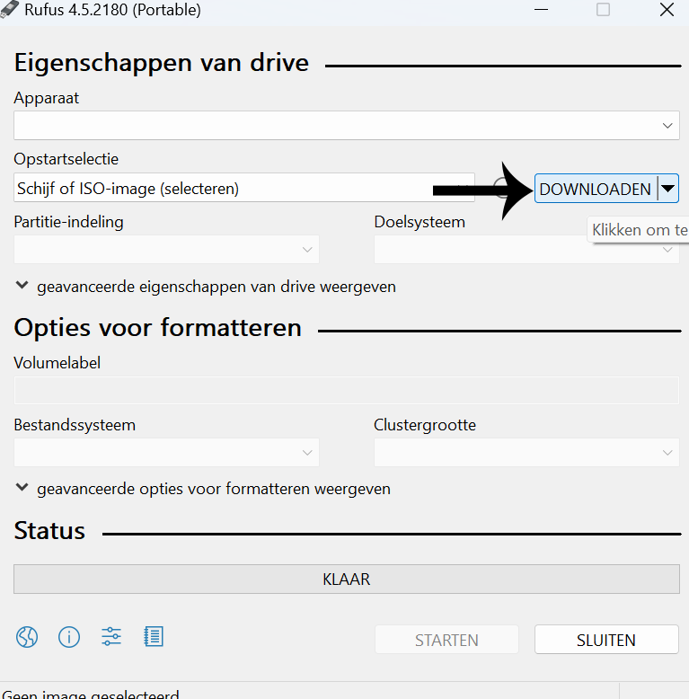Minimize the Rufus window
Viewport: 689px width, 699px height.
pos(541,9)
